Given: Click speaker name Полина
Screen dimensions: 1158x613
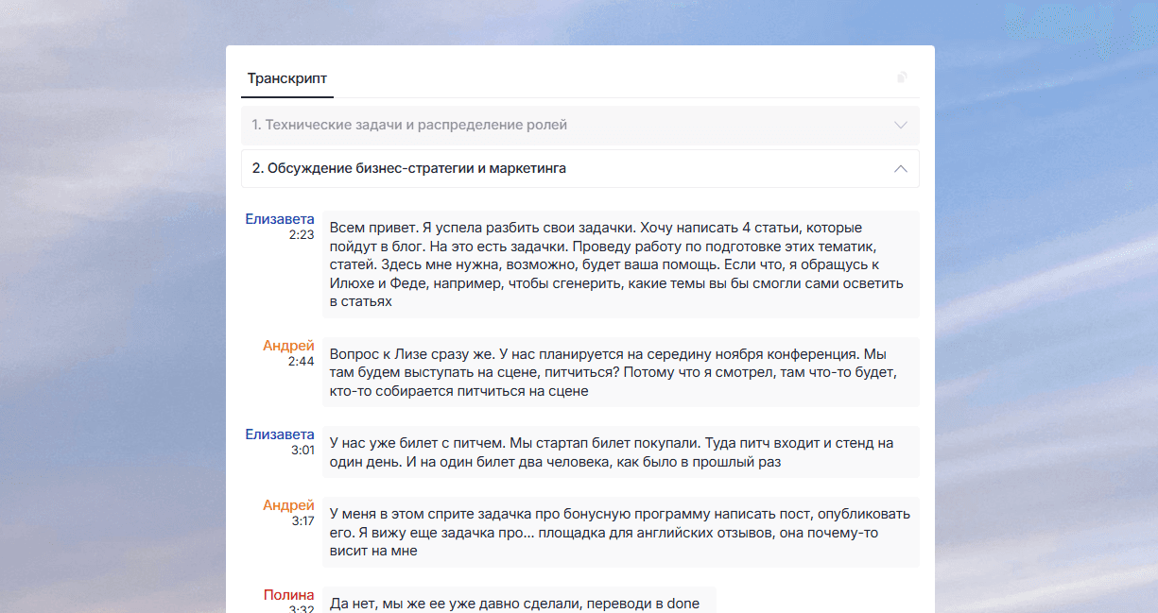Looking at the screenshot, I should click(288, 595).
